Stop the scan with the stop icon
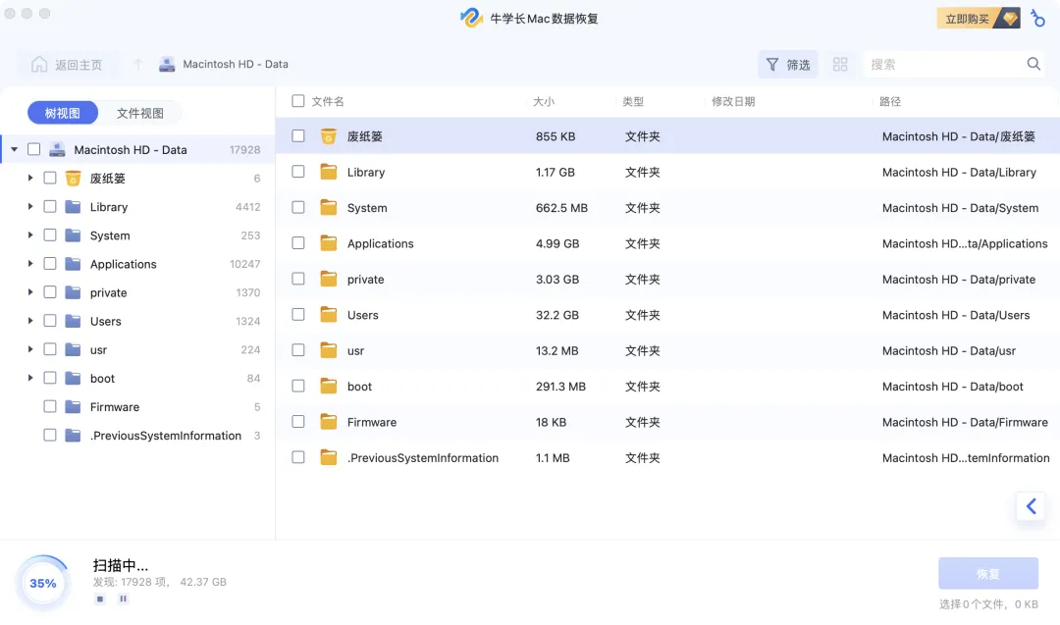Viewport: 1060px width, 625px height. 100,599
